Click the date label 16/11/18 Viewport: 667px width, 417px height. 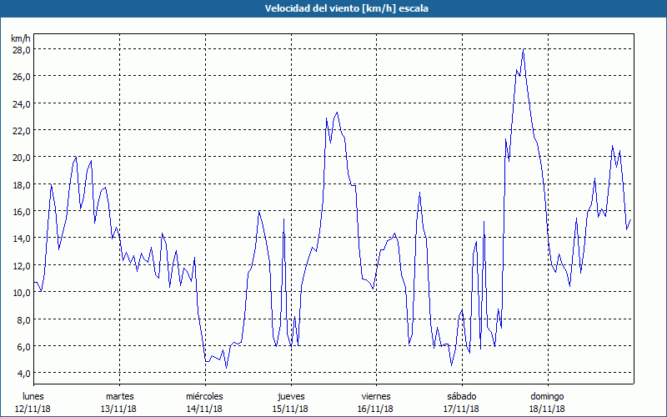[376, 409]
